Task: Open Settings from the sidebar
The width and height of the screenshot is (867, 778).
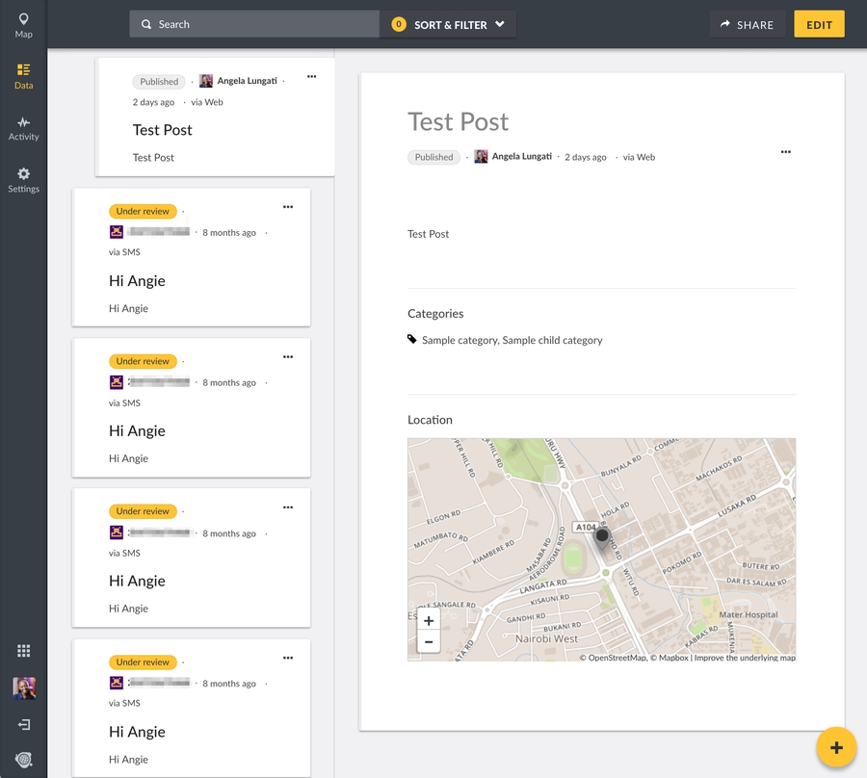Action: 23,180
